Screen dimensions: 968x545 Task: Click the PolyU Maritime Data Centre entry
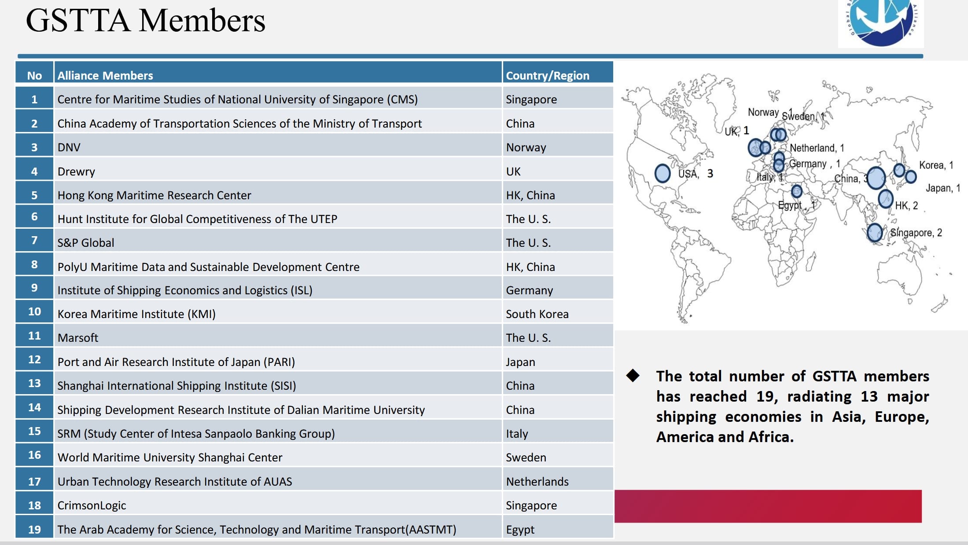[208, 267]
